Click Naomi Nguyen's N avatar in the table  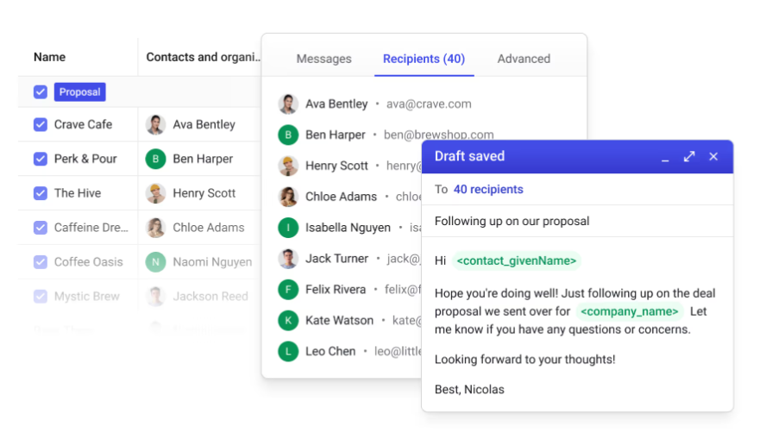(x=155, y=262)
